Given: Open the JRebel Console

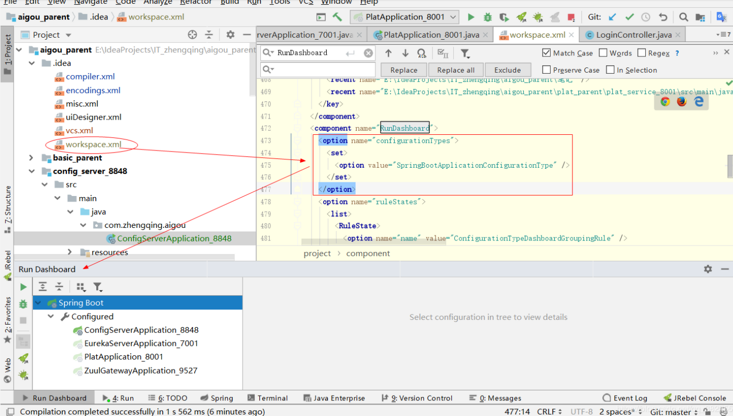Looking at the screenshot, I should pyautogui.click(x=694, y=398).
